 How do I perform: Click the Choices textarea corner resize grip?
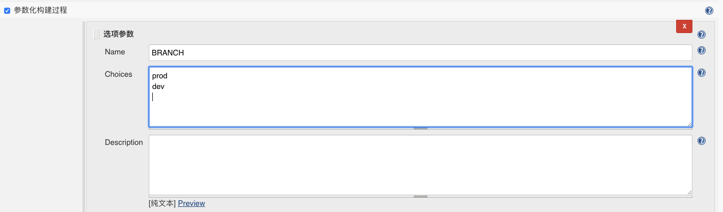(689, 124)
